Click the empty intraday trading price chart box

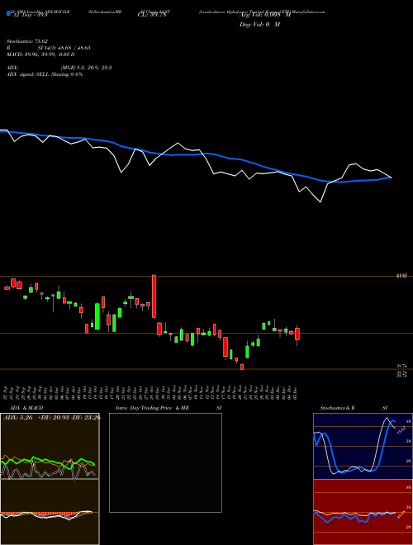click(165, 462)
